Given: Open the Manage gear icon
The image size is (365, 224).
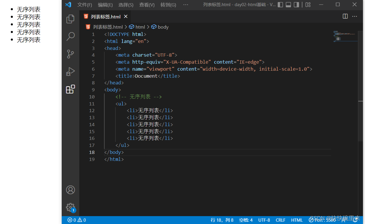Looking at the screenshot, I should click(70, 207).
